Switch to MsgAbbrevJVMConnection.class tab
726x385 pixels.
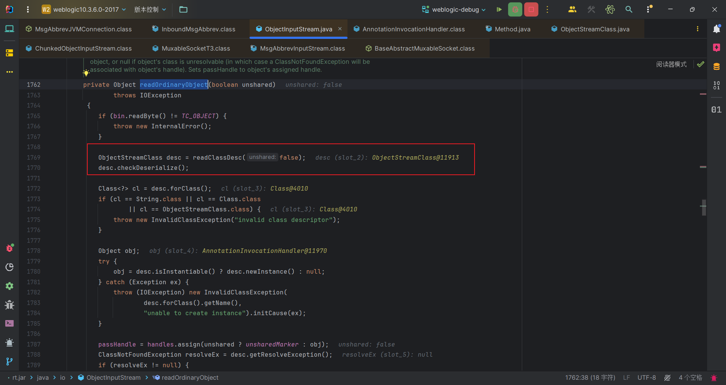coord(79,29)
